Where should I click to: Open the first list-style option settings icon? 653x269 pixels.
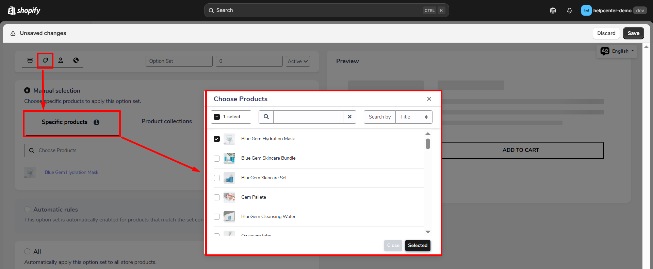30,60
